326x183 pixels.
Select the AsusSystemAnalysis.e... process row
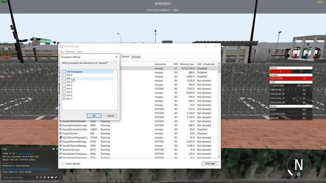(138, 154)
